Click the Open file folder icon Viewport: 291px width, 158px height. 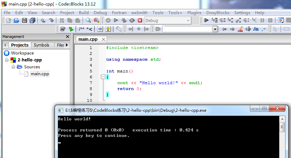pos(16,20)
